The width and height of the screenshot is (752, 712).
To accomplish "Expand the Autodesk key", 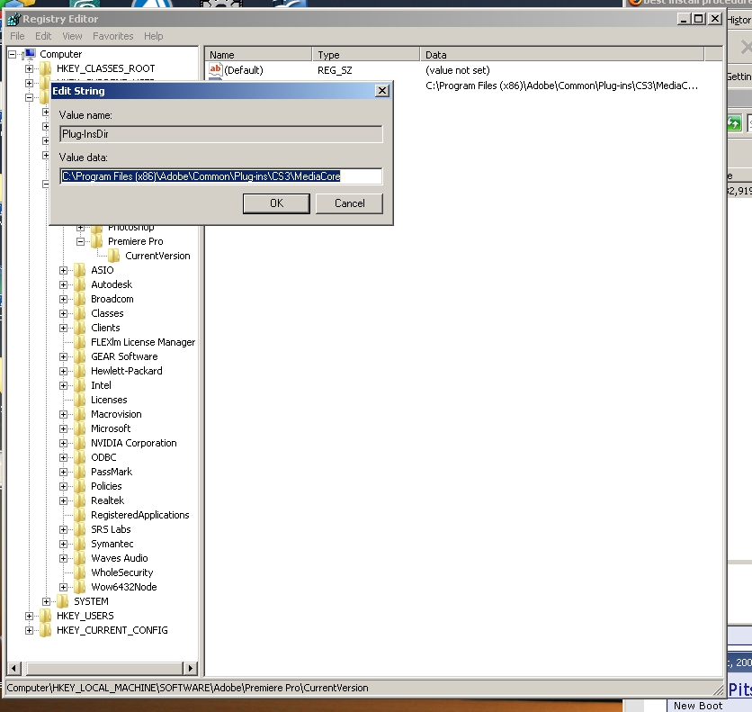I will pyautogui.click(x=63, y=284).
